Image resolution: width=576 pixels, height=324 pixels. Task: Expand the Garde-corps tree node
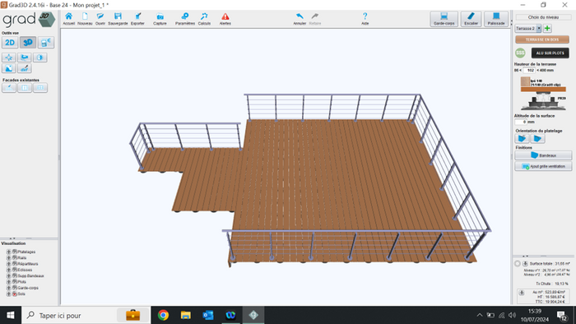(x=8, y=288)
